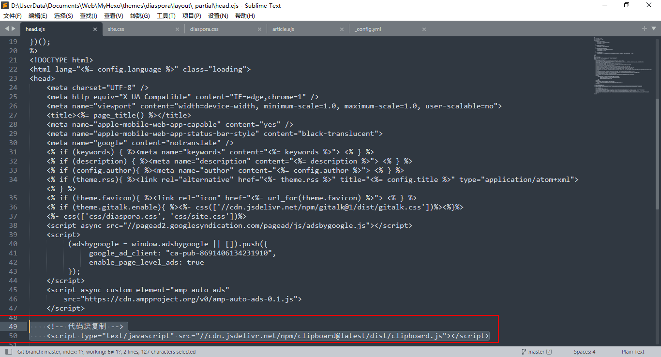Image resolution: width=661 pixels, height=357 pixels.
Task: Click the previous tab arrow
Action: click(x=7, y=29)
